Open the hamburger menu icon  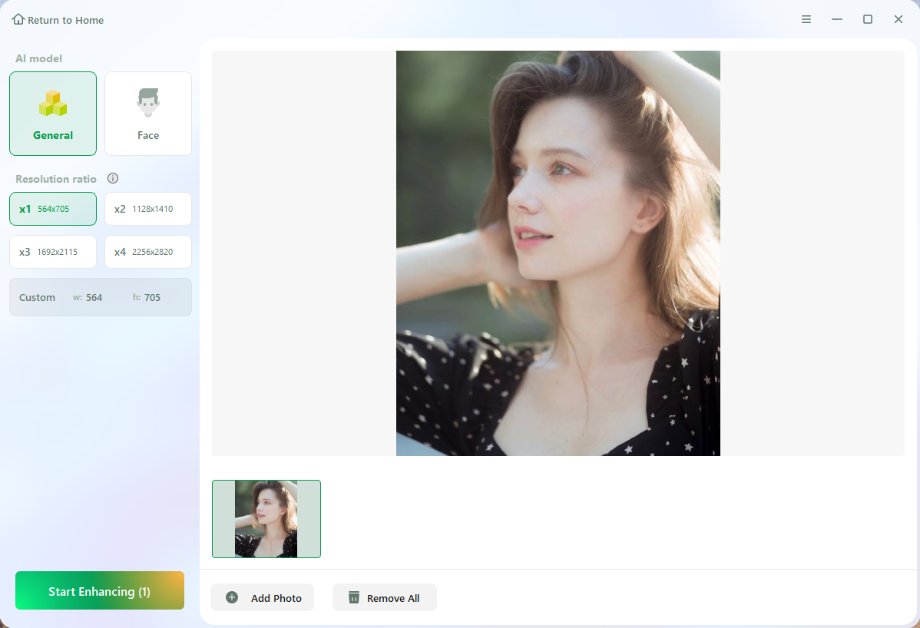(x=806, y=19)
